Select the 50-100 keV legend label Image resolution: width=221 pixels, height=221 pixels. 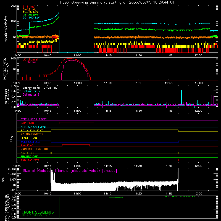[x=31, y=18]
